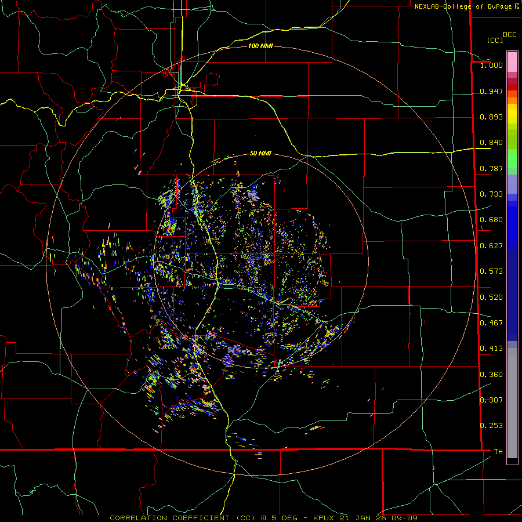
Task: Click the 09:09 timestamp text
Action: 403,518
